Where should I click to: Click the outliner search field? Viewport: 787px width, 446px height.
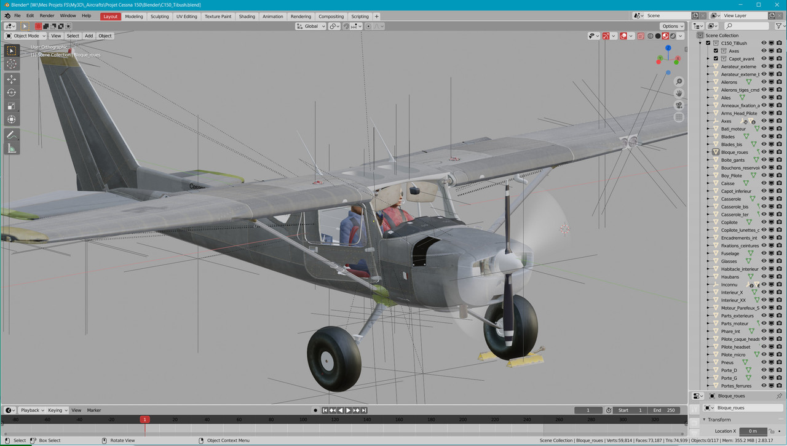746,26
